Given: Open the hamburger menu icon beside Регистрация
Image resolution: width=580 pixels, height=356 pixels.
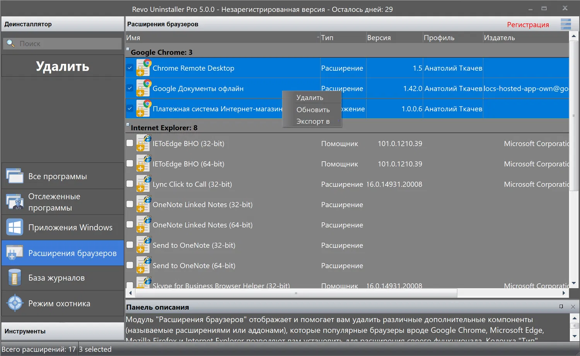Looking at the screenshot, I should [x=566, y=24].
